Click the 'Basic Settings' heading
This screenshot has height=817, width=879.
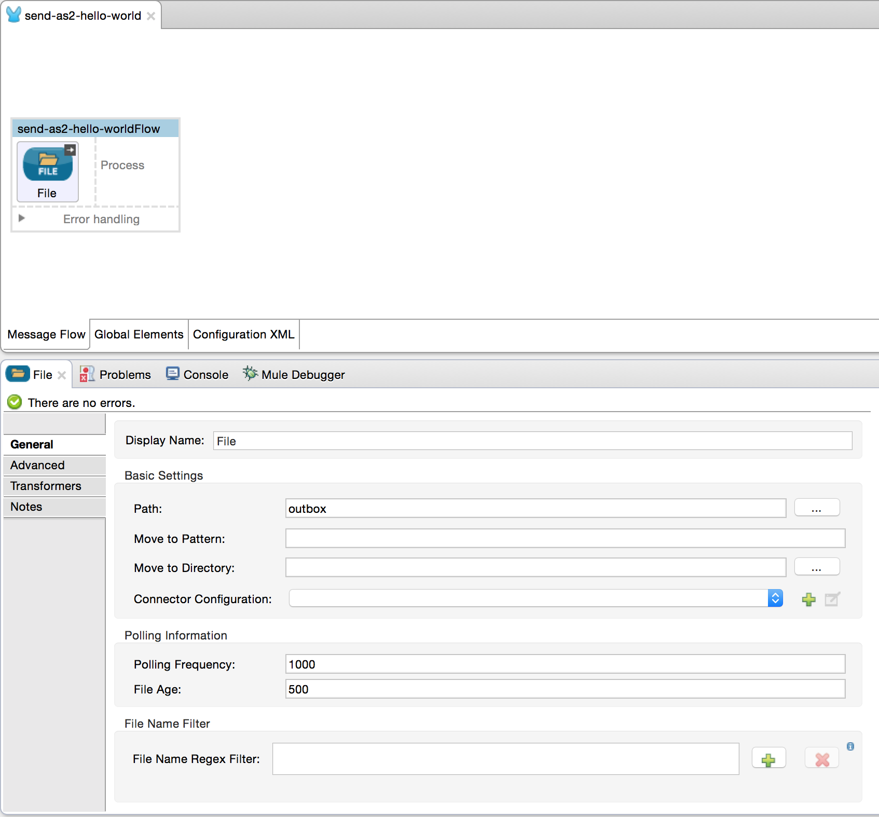click(x=163, y=475)
